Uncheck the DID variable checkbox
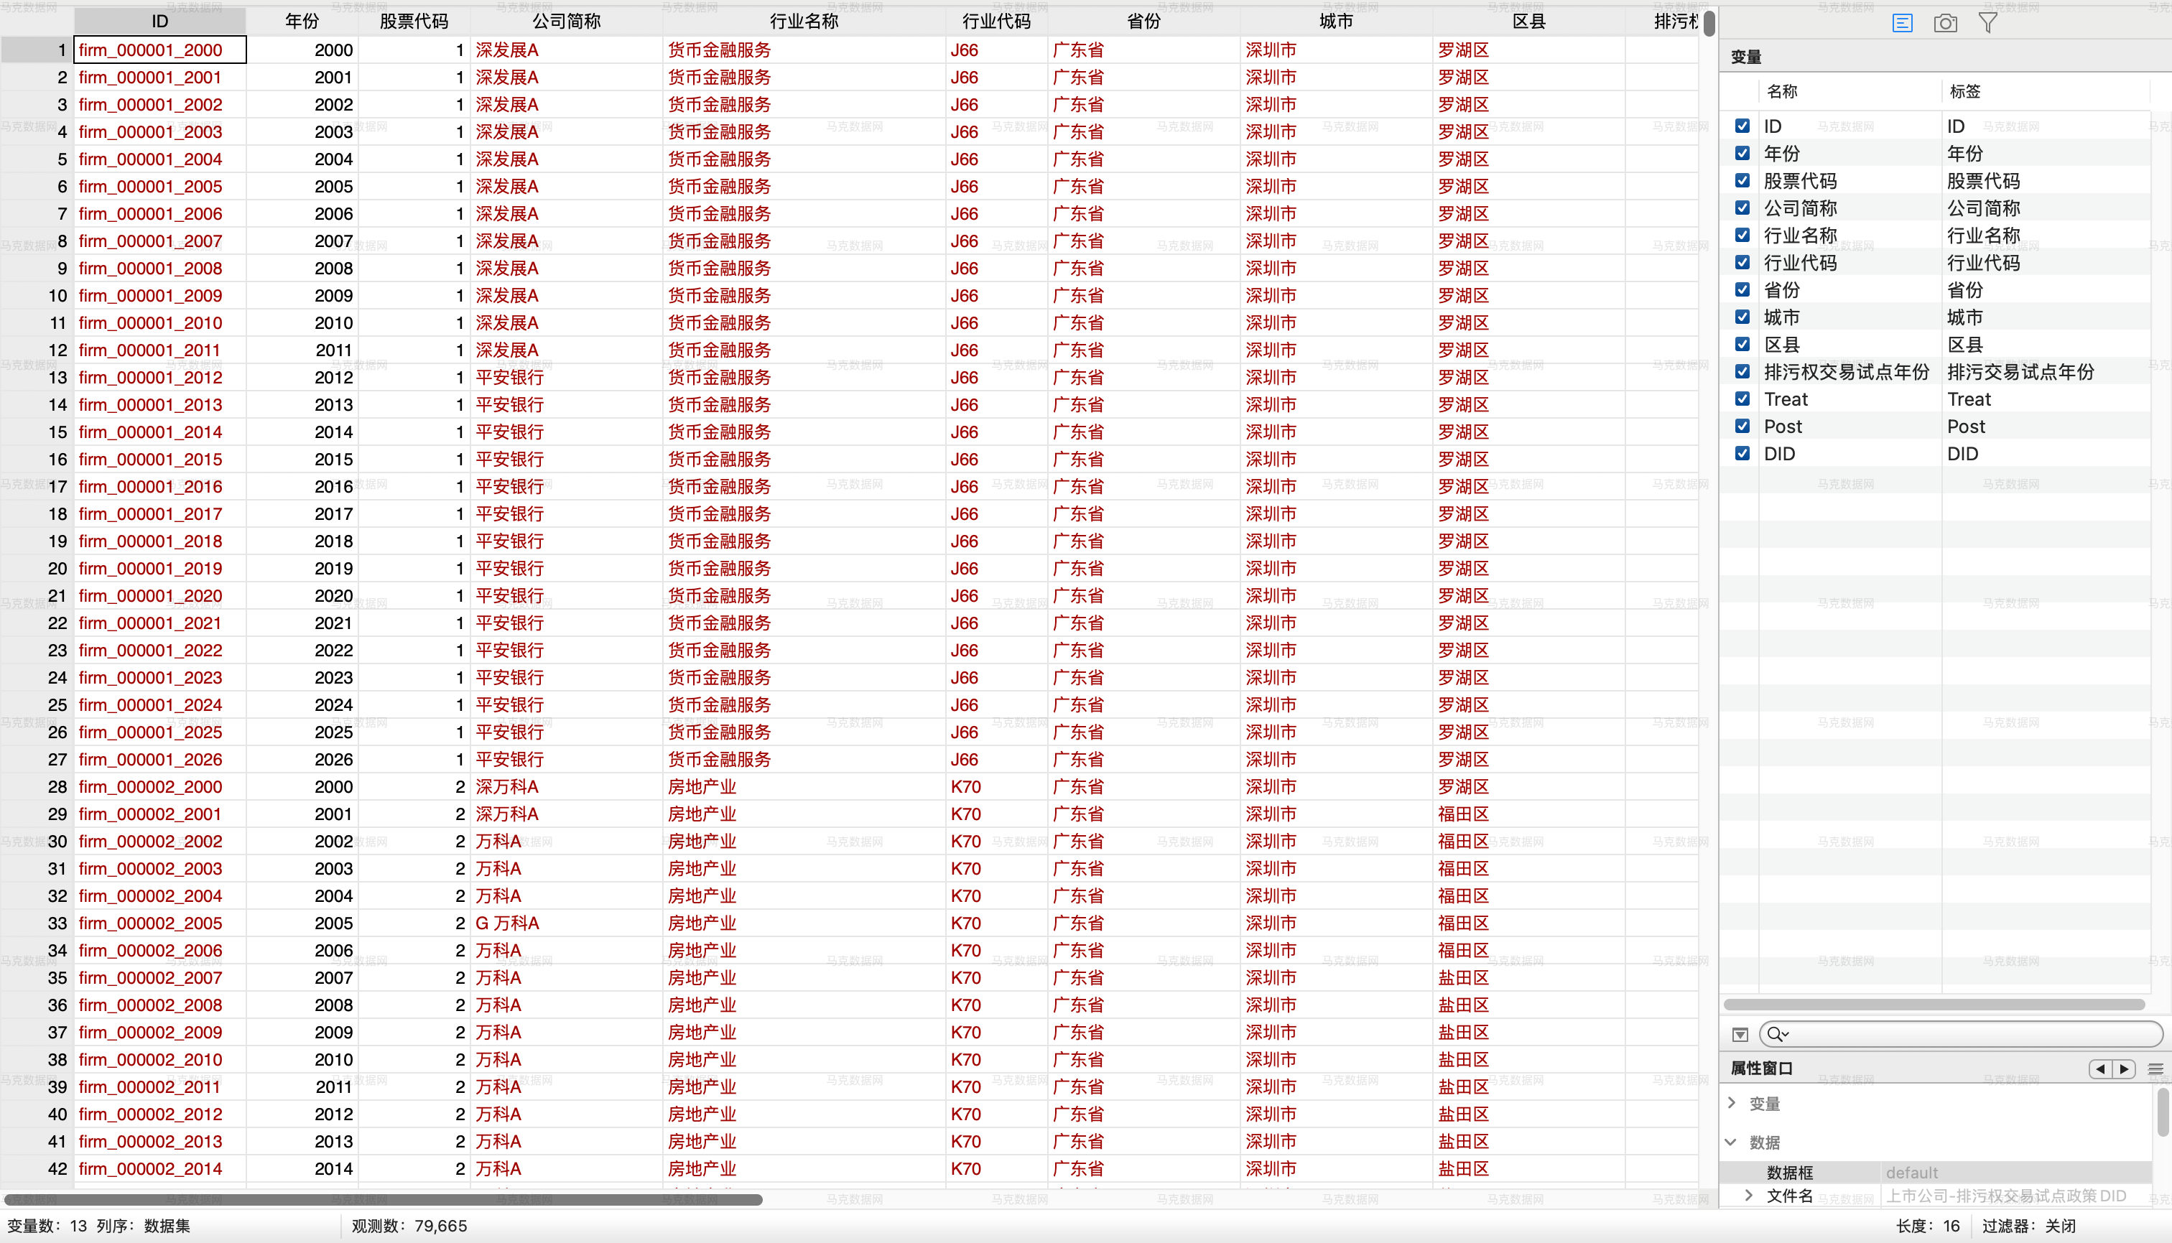The image size is (2172, 1243). coord(1742,453)
